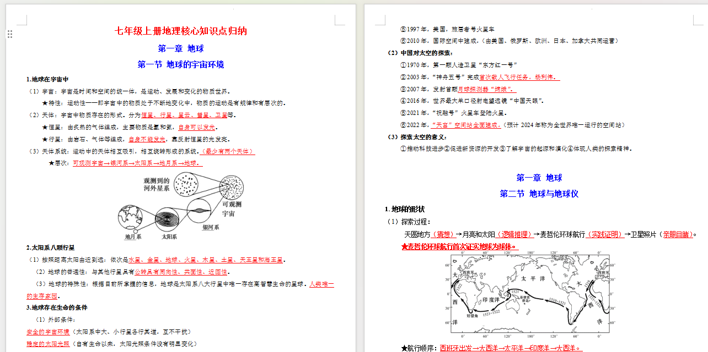Click the left page heading "第一章 地球"
This screenshot has width=708, height=352.
[x=181, y=48]
